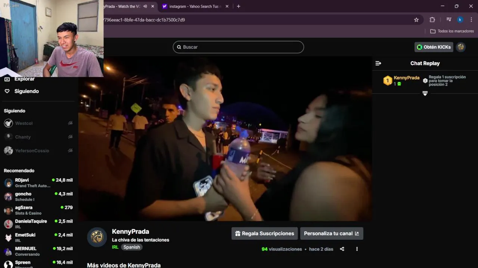
Task: Open KennyPrada's top gifter entry
Action: click(401, 80)
